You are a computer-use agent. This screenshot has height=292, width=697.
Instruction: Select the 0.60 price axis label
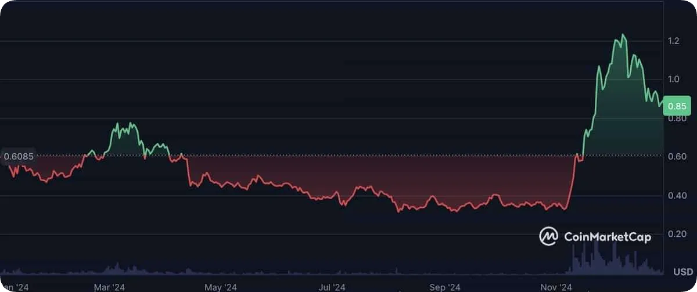pos(676,156)
